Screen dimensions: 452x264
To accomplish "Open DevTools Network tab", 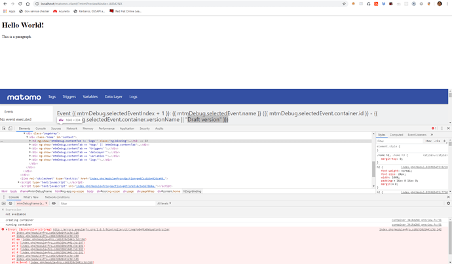I will (72, 128).
